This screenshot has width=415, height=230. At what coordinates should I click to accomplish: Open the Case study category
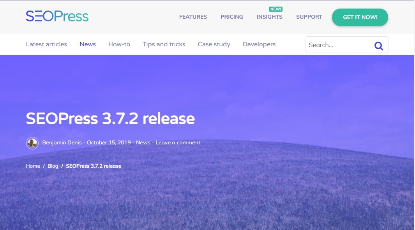click(x=214, y=44)
